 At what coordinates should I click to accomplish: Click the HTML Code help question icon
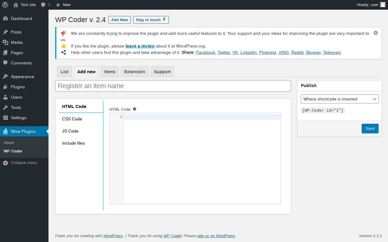135,109
